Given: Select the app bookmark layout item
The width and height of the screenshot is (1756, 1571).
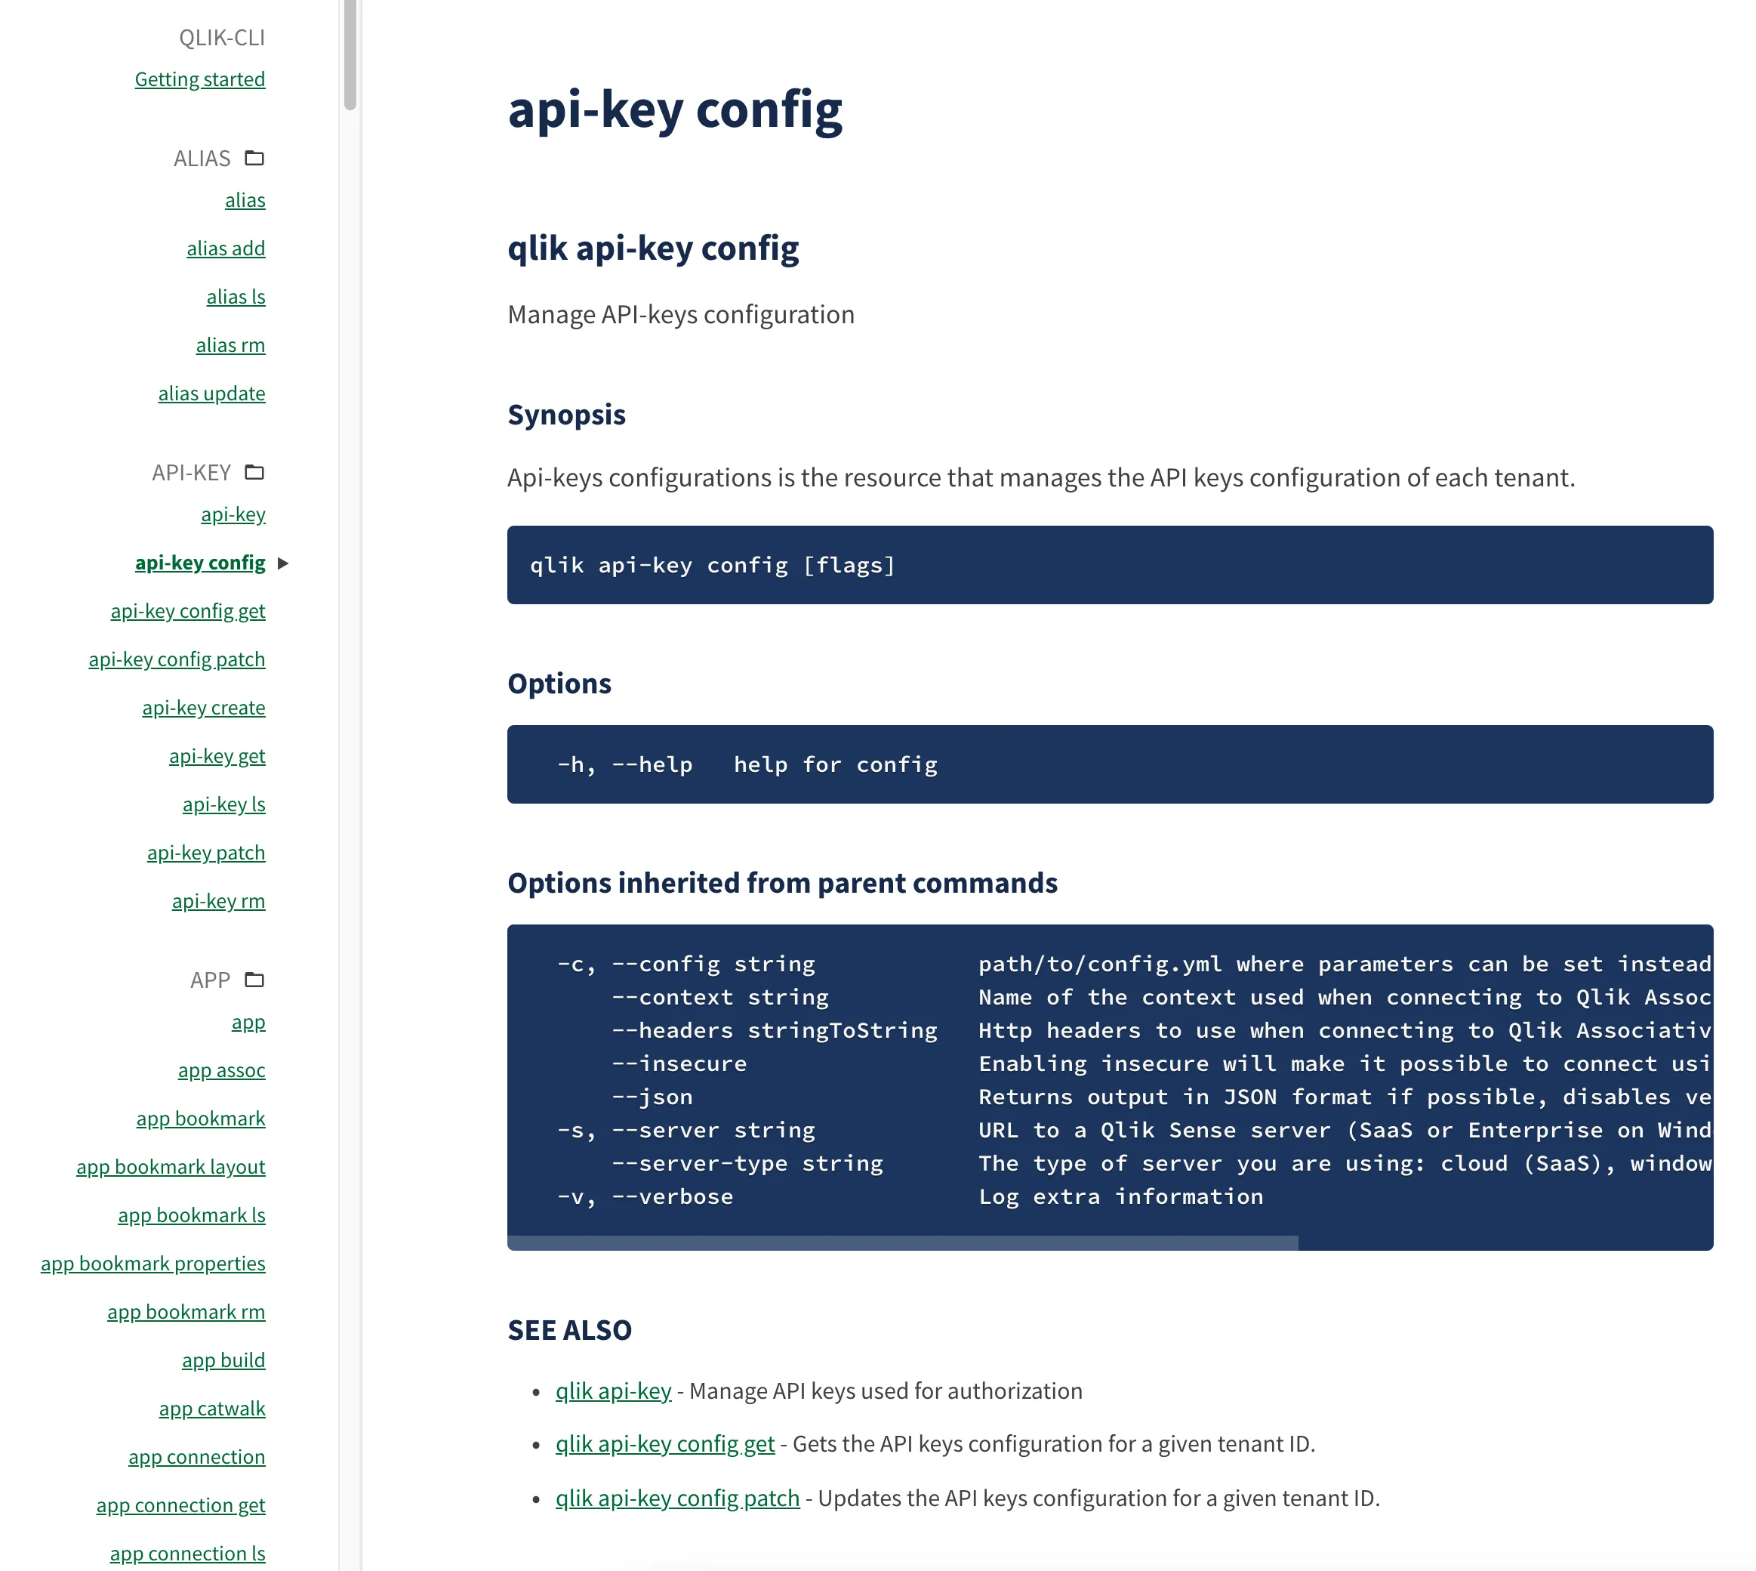Looking at the screenshot, I should (171, 1166).
